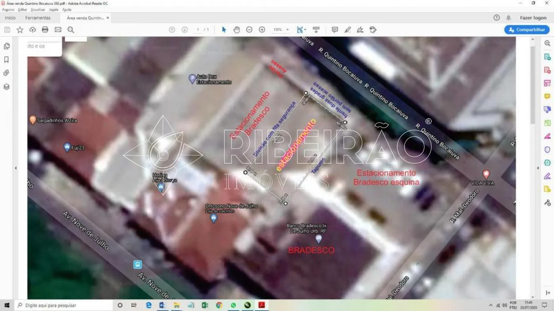The width and height of the screenshot is (554, 311).
Task: Open page thumbnails panel in left sidebar
Action: coord(7,46)
